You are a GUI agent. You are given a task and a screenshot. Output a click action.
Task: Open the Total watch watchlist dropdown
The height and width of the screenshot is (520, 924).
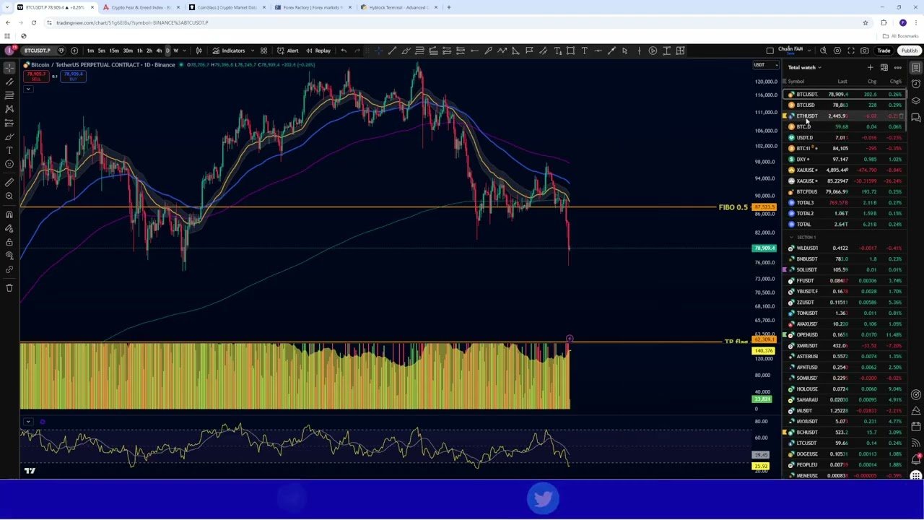[x=804, y=68]
